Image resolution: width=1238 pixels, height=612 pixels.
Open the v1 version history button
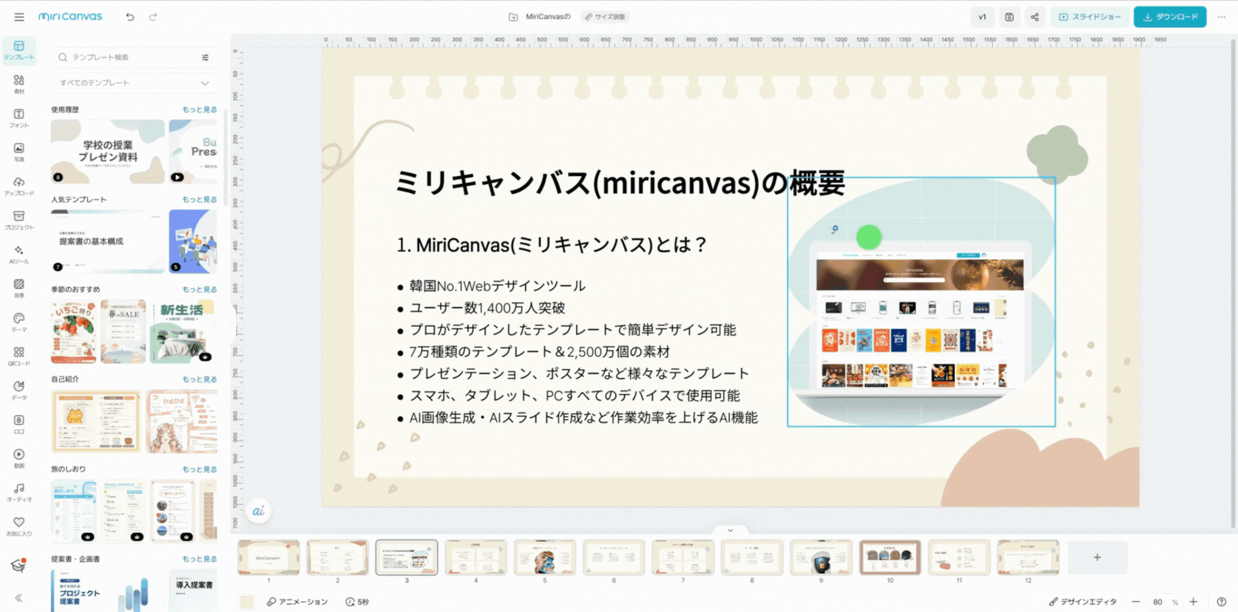pos(982,17)
